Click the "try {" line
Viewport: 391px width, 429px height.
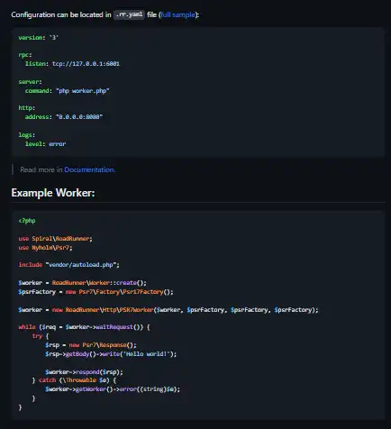pos(41,336)
